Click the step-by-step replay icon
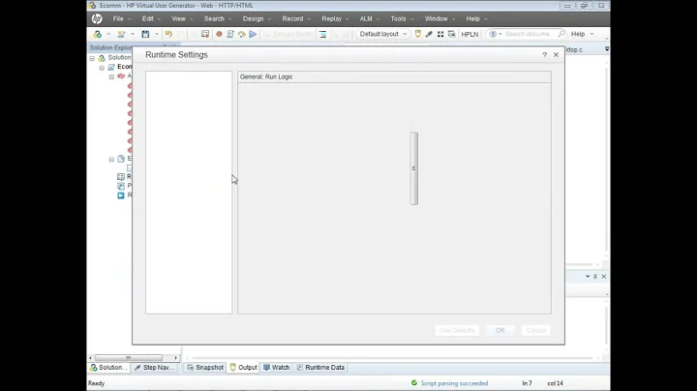This screenshot has width=697, height=391. click(x=241, y=34)
